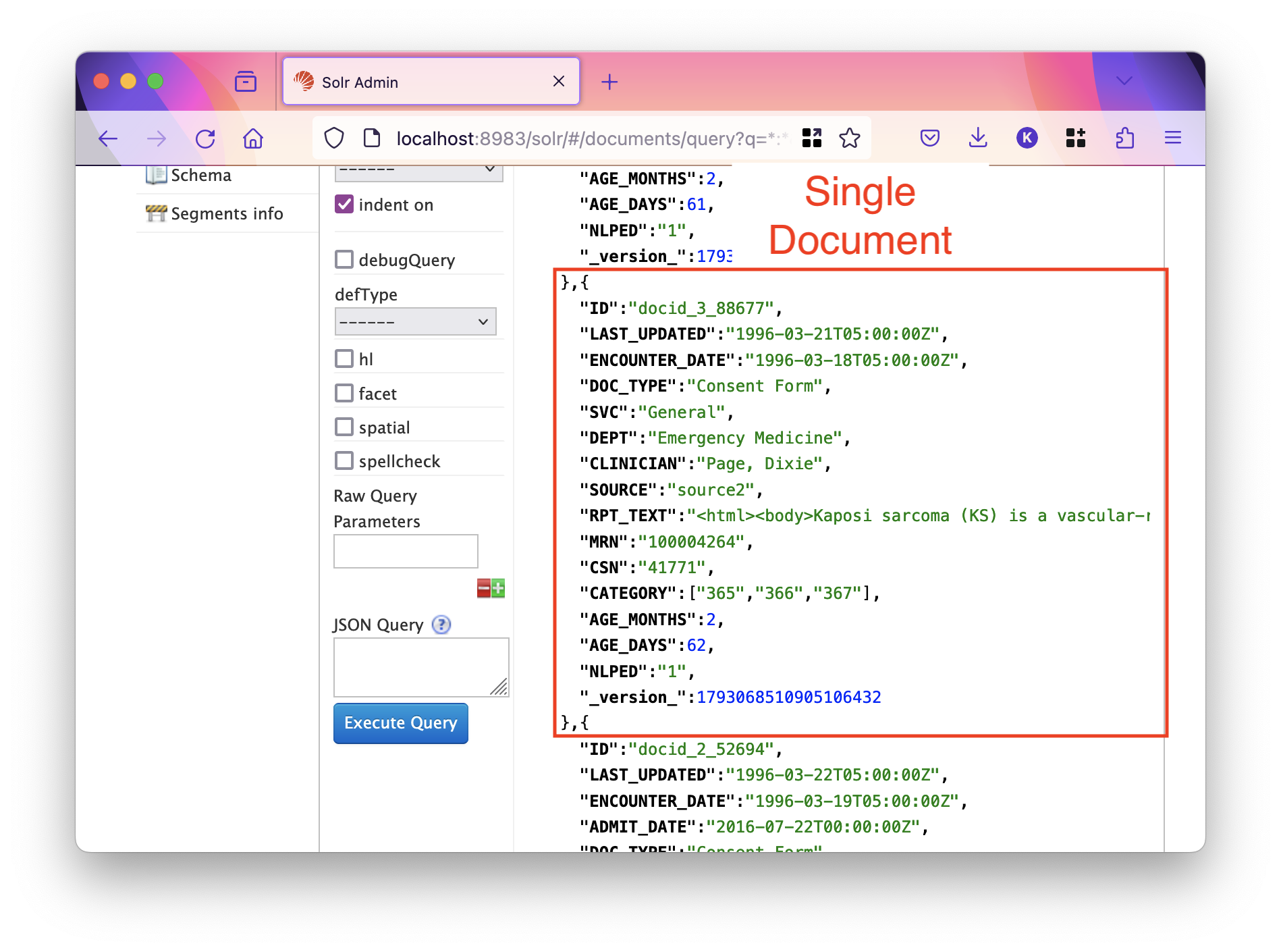Open JSON Query help question mark
This screenshot has height=952, width=1281.
(x=441, y=625)
